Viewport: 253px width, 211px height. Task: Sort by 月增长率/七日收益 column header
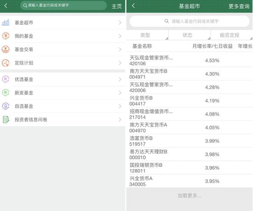[213, 46]
